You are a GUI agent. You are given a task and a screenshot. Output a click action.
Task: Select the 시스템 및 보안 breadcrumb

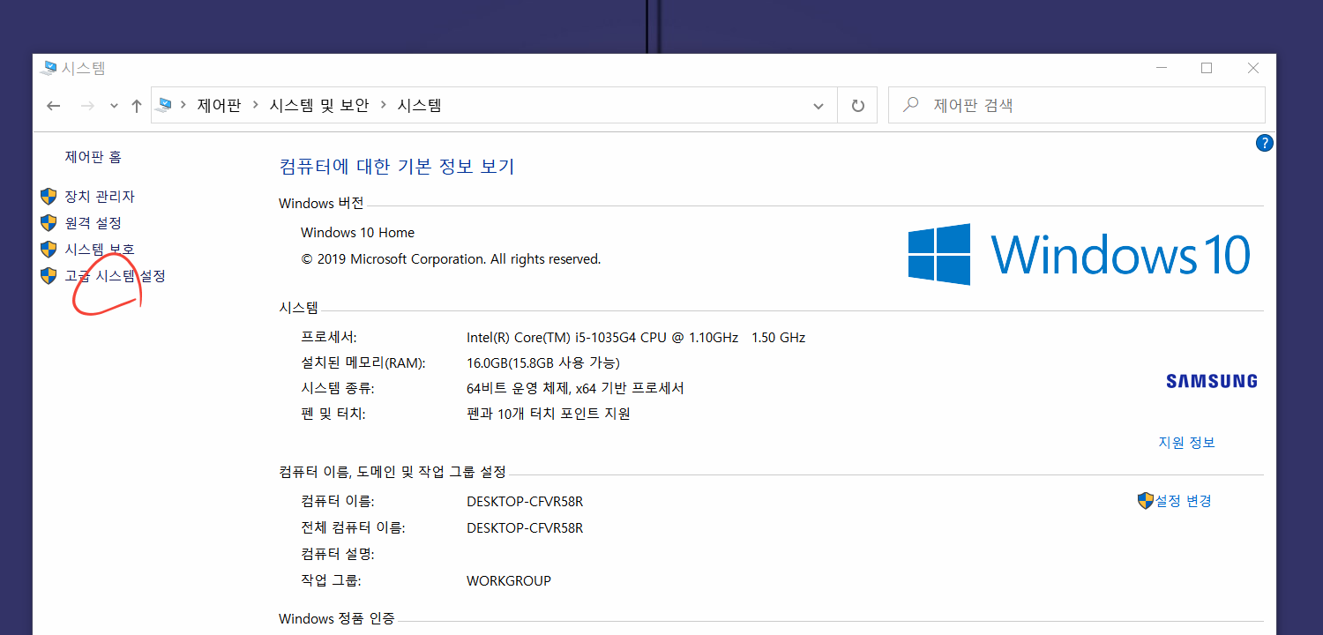[x=318, y=106]
